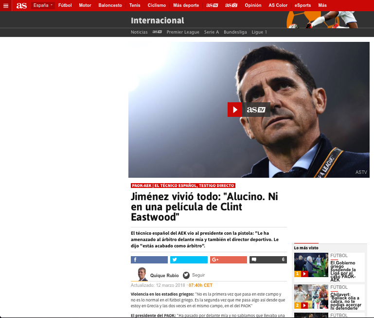Open the AS TV icon in top bar
The width and height of the screenshot is (374, 318).
point(212,5)
